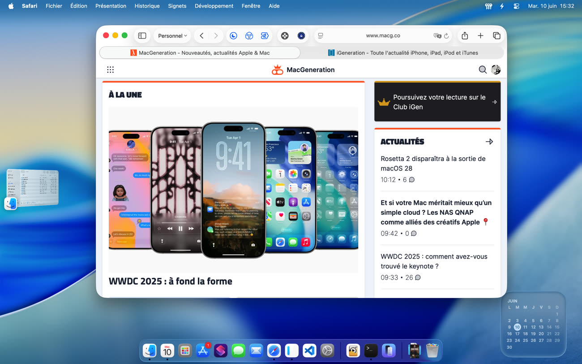The width and height of the screenshot is (582, 364).
Task: Click the blue crescent moon extension icon
Action: [233, 36]
